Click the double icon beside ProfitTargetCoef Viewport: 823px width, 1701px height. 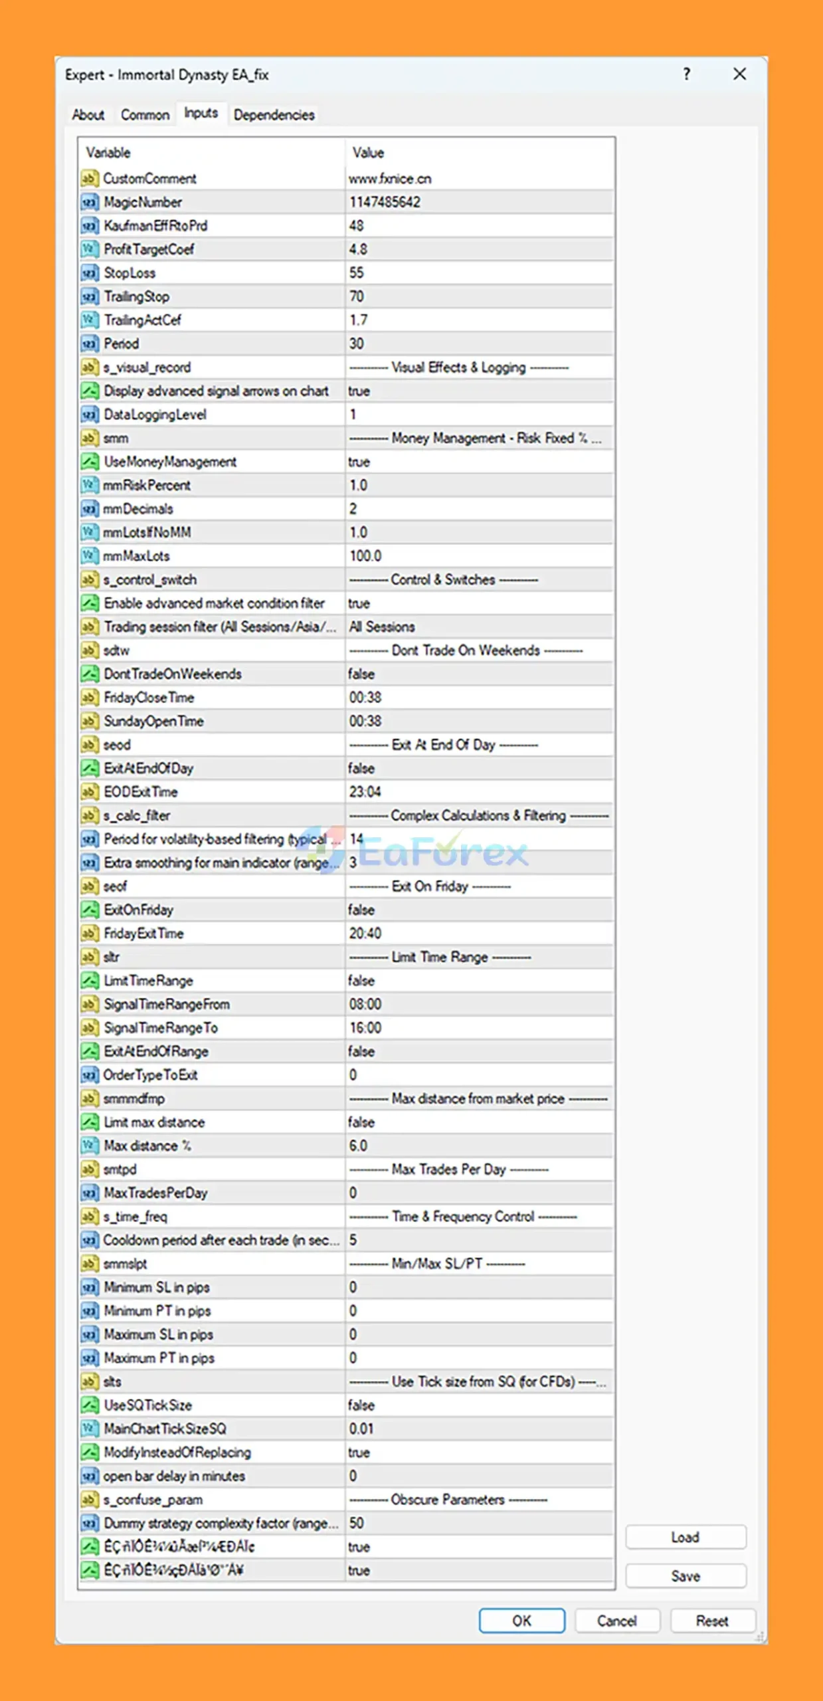pyautogui.click(x=90, y=249)
